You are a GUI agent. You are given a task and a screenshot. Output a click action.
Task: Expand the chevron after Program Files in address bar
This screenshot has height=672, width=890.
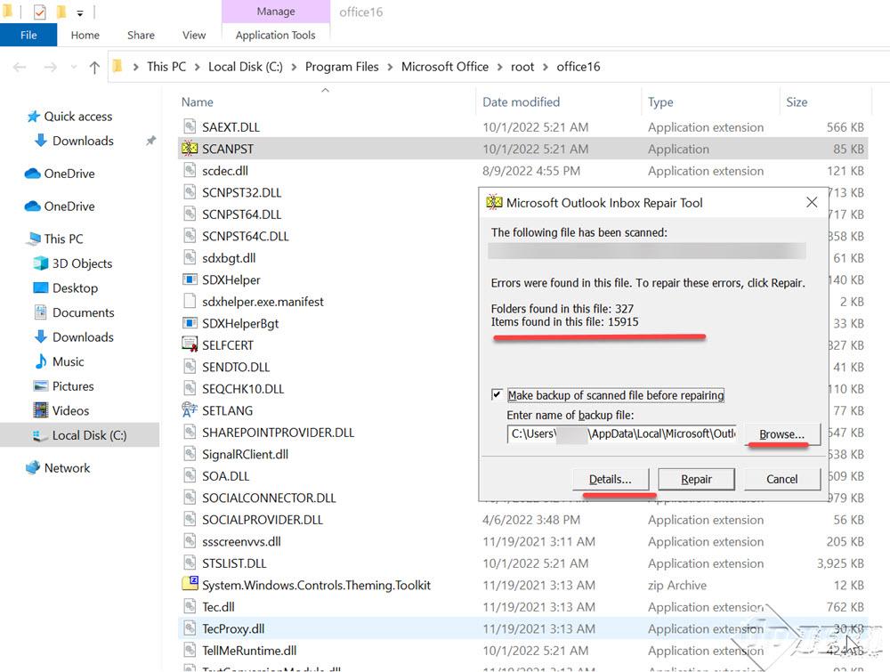click(x=390, y=67)
